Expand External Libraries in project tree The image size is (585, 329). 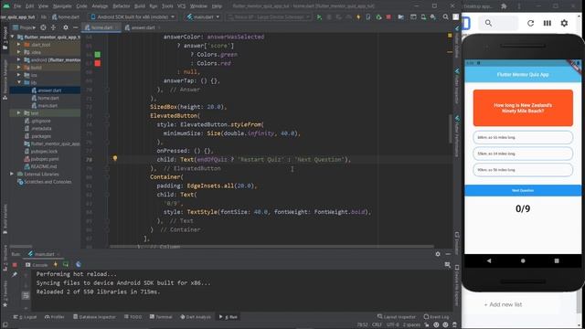pos(12,175)
